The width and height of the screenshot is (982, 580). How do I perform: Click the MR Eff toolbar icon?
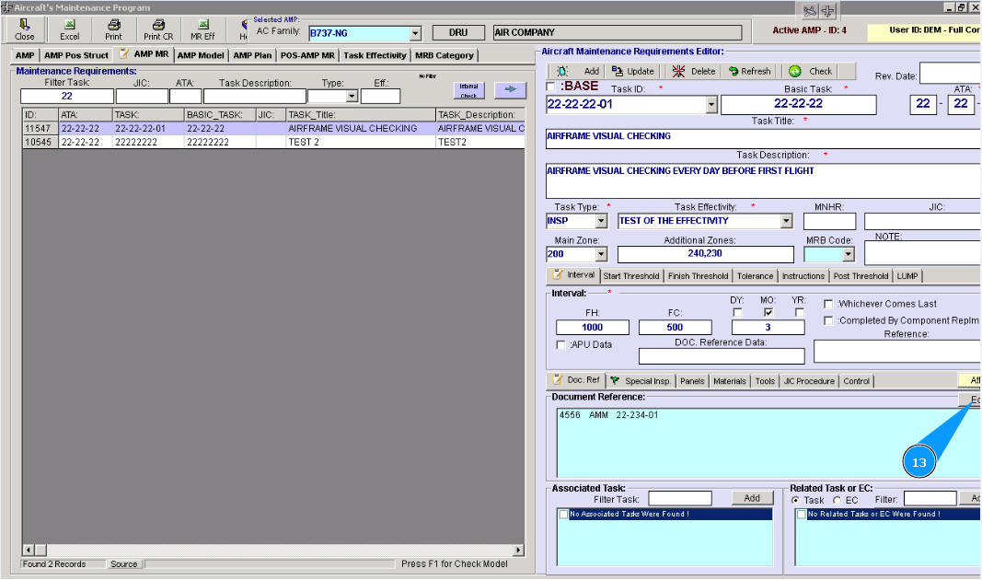(x=202, y=29)
